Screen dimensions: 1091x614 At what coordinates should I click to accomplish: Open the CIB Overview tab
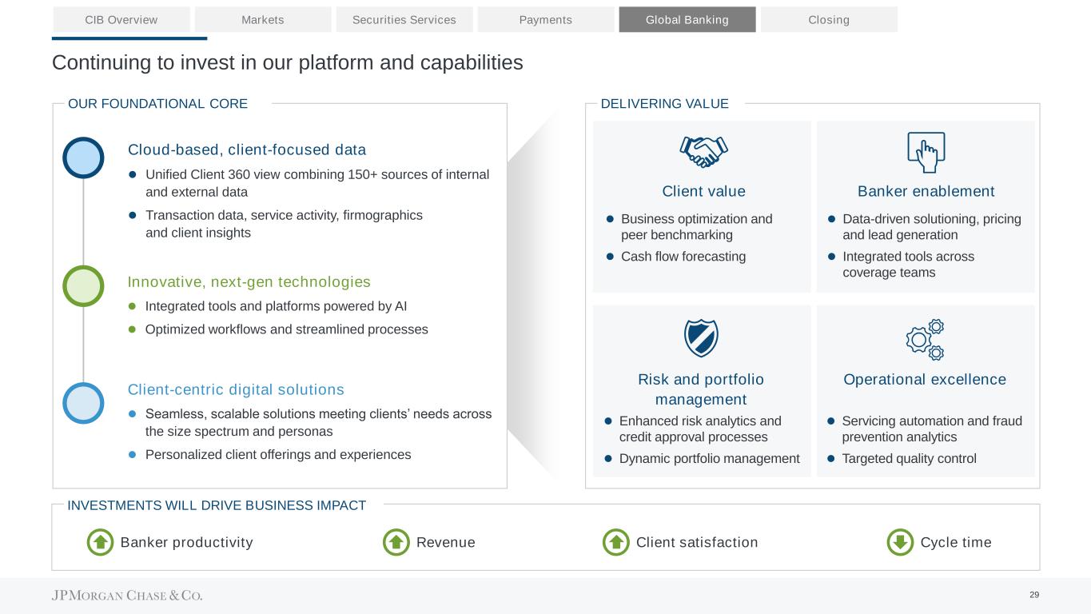(x=121, y=19)
